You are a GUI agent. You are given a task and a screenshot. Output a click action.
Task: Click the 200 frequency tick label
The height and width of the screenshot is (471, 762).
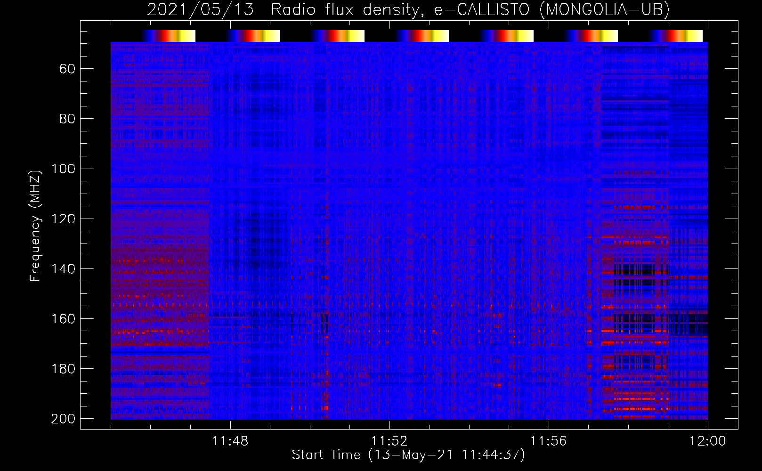[x=64, y=419]
